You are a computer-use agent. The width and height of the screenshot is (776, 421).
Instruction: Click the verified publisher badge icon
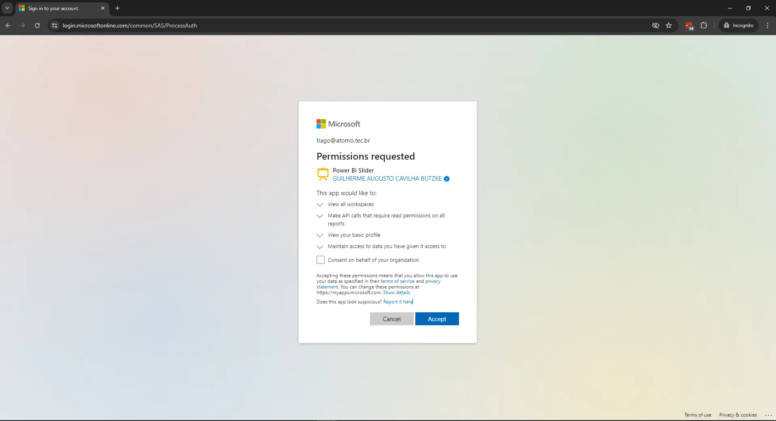[x=447, y=179]
